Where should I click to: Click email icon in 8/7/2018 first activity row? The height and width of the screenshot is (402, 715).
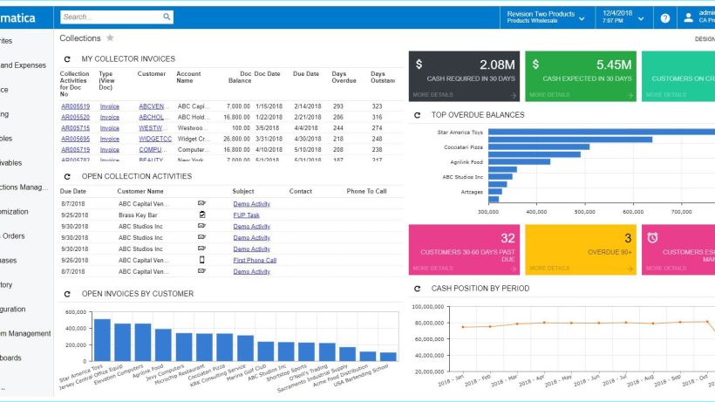(x=201, y=203)
